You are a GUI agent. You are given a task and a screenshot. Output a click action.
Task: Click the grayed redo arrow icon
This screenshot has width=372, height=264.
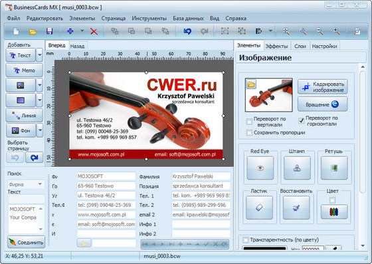(204, 31)
